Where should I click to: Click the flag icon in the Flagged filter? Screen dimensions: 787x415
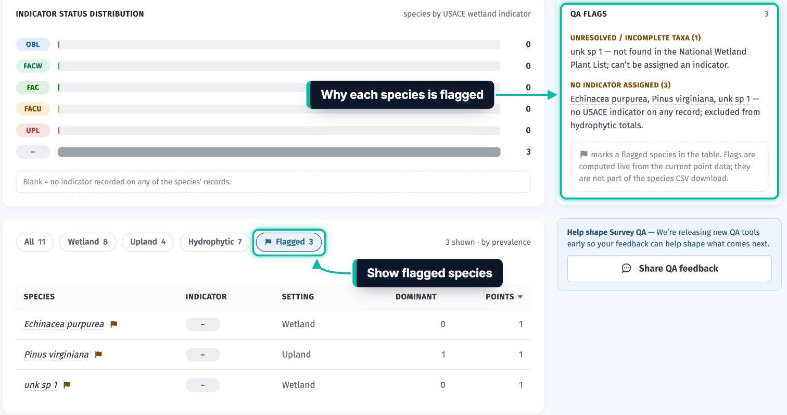(268, 242)
